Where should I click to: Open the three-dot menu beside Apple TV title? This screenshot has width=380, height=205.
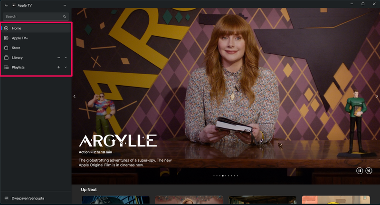click(x=65, y=5)
